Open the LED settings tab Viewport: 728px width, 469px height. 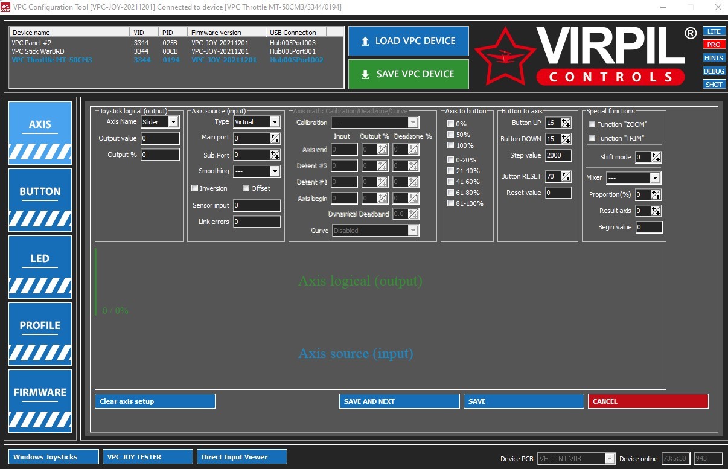click(x=40, y=267)
